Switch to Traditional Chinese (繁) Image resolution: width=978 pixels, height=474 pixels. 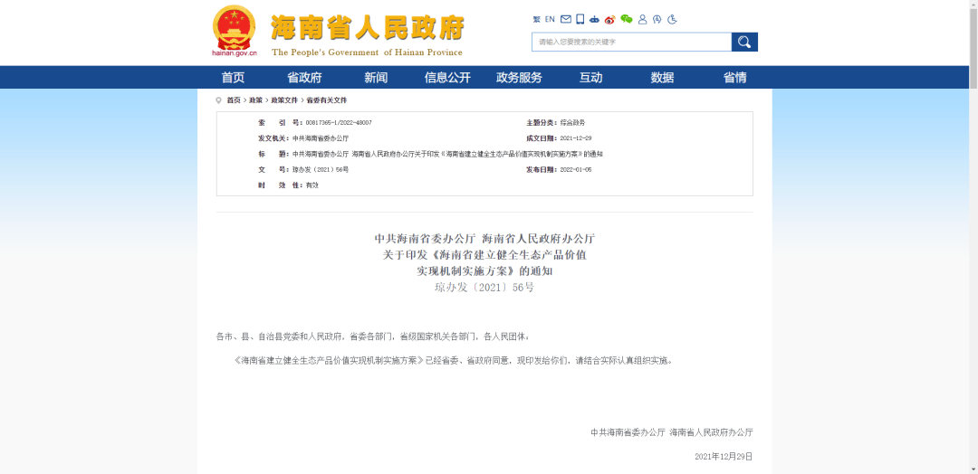coord(536,19)
